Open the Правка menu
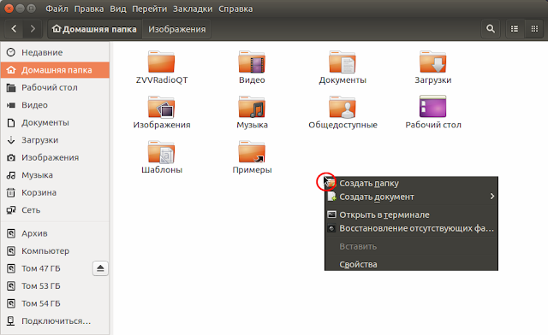The image size is (548, 335). click(x=89, y=9)
